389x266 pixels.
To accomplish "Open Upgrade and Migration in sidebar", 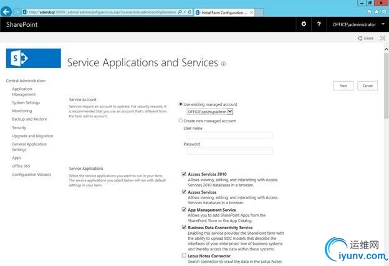I will [32, 135].
